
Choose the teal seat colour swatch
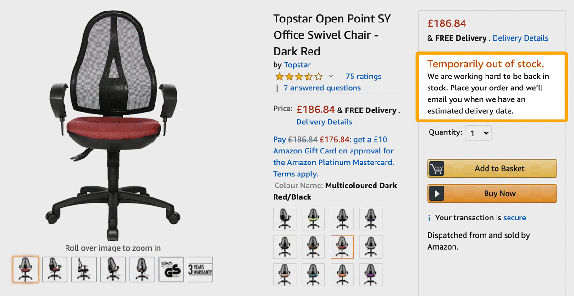click(x=313, y=275)
